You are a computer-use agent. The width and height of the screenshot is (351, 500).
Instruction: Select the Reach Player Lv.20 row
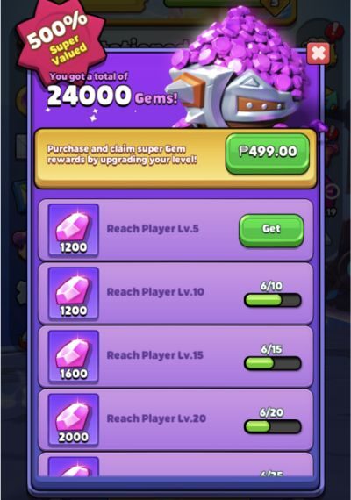[175, 419]
